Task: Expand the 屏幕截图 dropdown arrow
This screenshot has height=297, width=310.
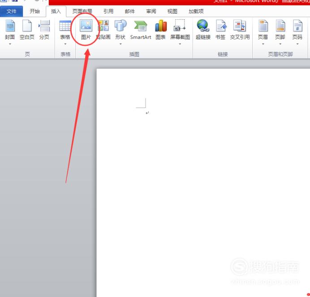Action: click(180, 44)
